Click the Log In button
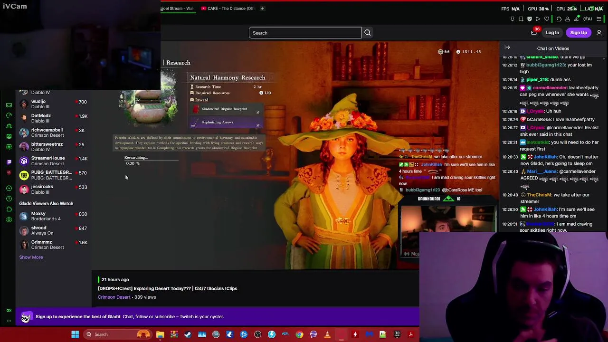This screenshot has height=342, width=608. [552, 33]
